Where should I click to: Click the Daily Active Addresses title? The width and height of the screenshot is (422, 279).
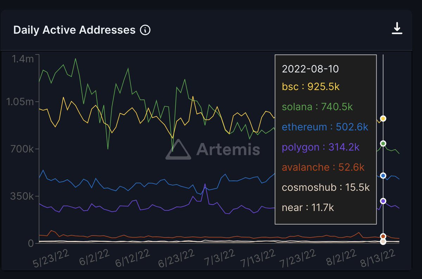pos(74,30)
